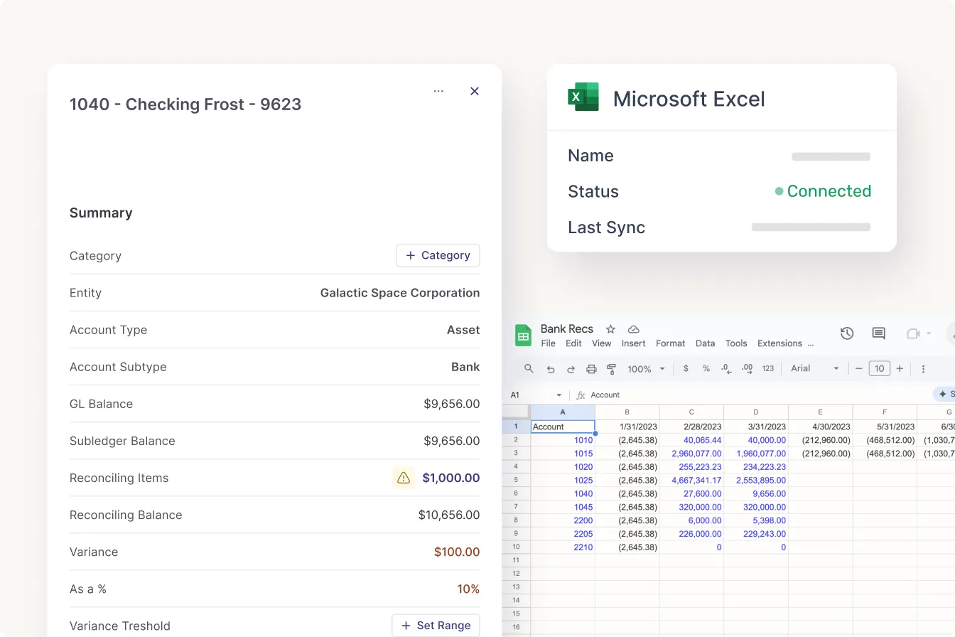Click the $100.00 variance value
This screenshot has width=955, height=637.
(457, 552)
